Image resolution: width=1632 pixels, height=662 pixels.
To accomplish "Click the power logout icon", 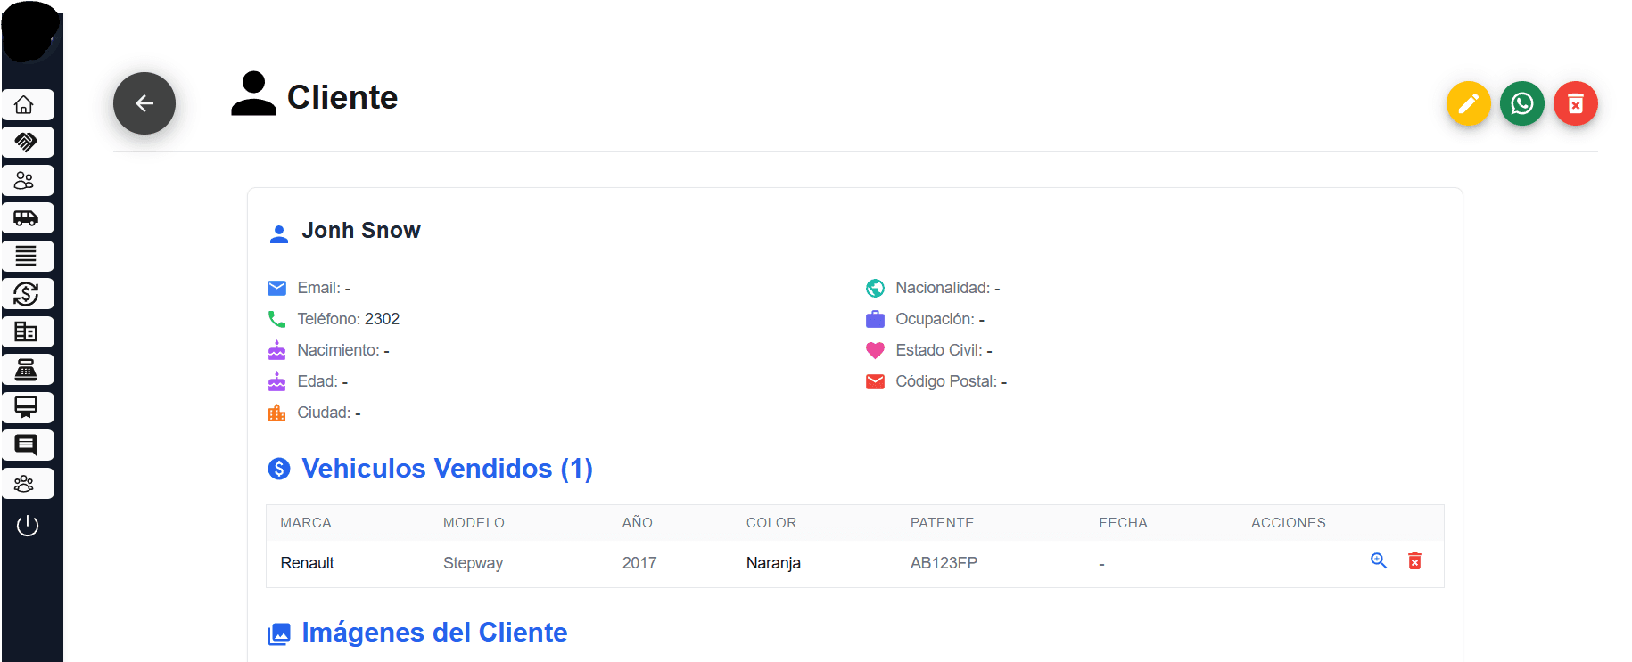I will (28, 526).
